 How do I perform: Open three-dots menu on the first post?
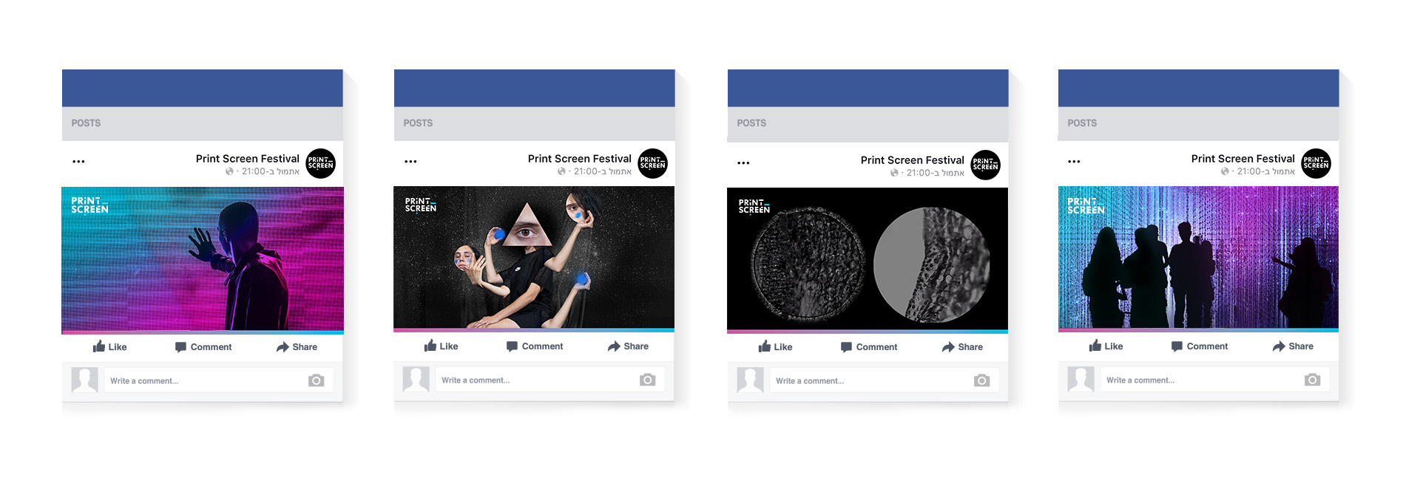pos(78,161)
